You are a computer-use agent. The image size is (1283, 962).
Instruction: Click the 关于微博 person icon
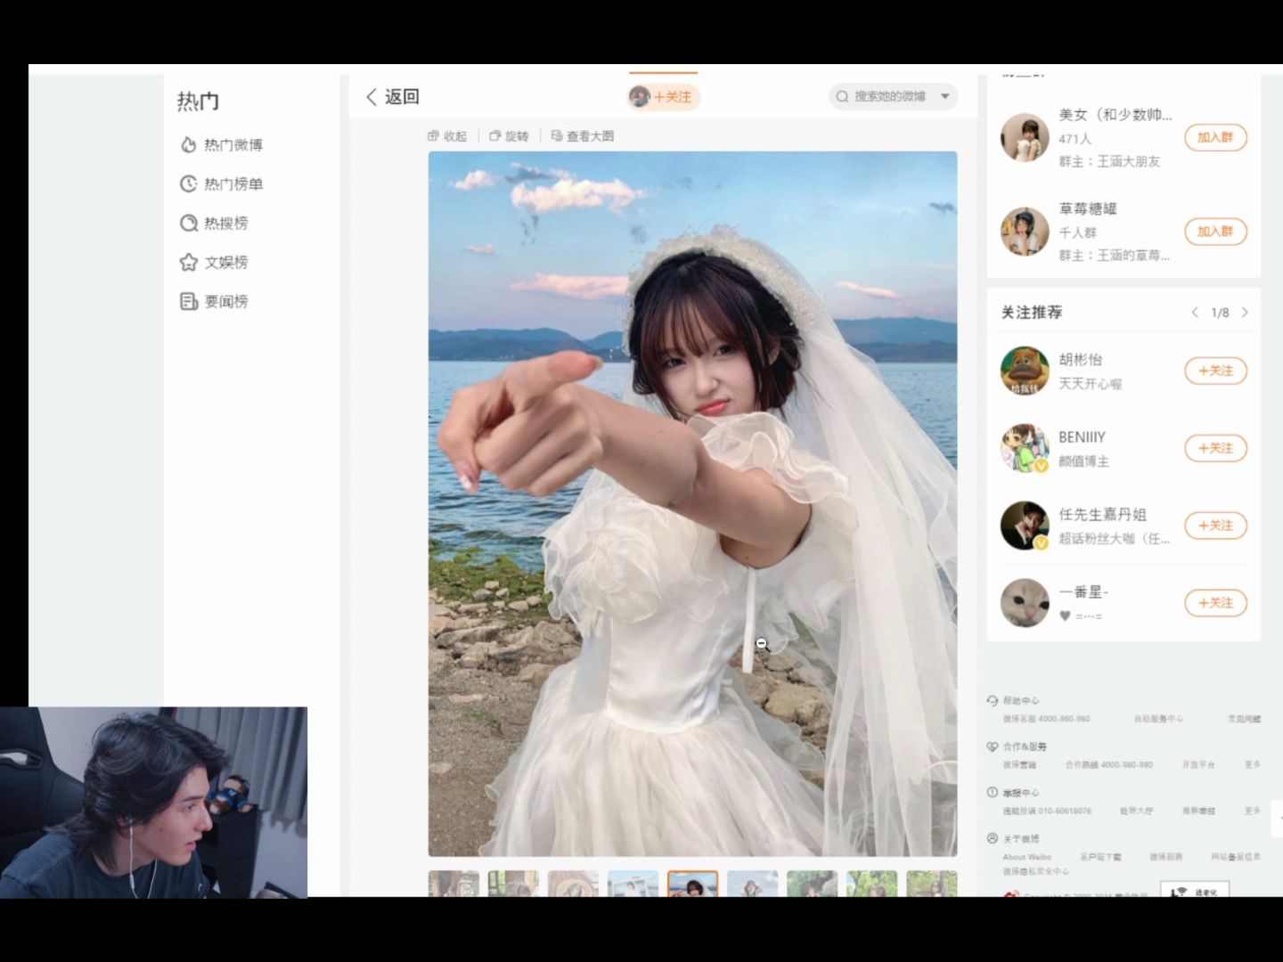coord(993,839)
